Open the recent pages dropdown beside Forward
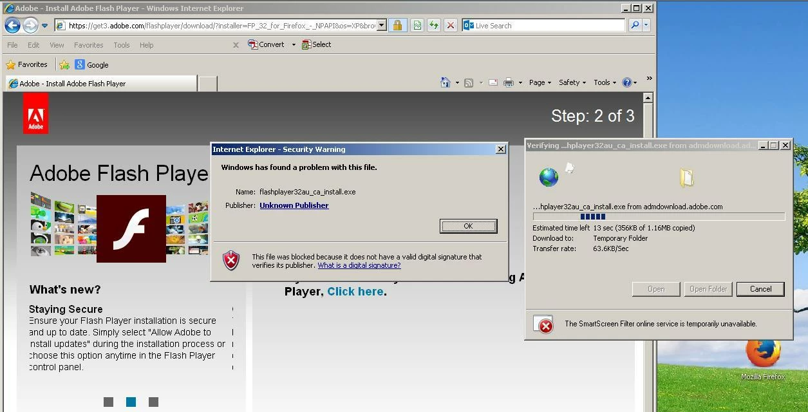 click(44, 26)
